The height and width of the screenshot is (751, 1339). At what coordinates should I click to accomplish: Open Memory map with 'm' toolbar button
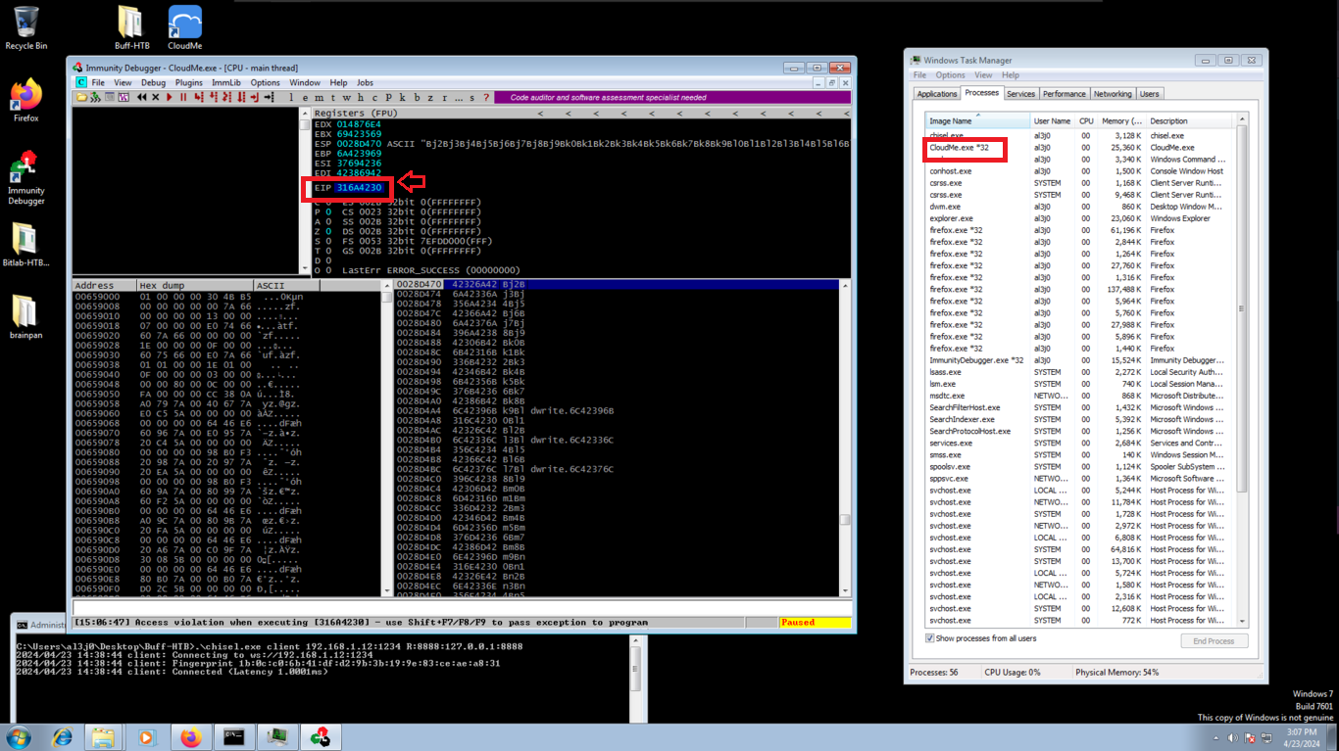319,97
